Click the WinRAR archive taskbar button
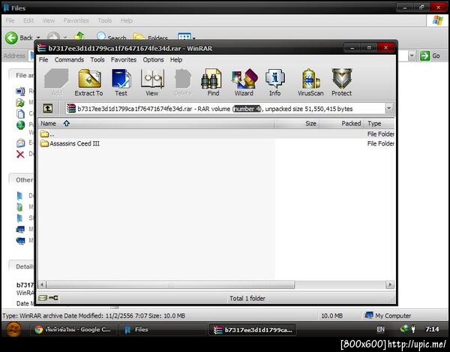 pos(252,330)
